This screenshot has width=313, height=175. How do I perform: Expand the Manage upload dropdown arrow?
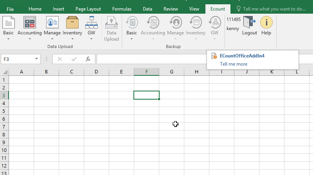point(52,39)
